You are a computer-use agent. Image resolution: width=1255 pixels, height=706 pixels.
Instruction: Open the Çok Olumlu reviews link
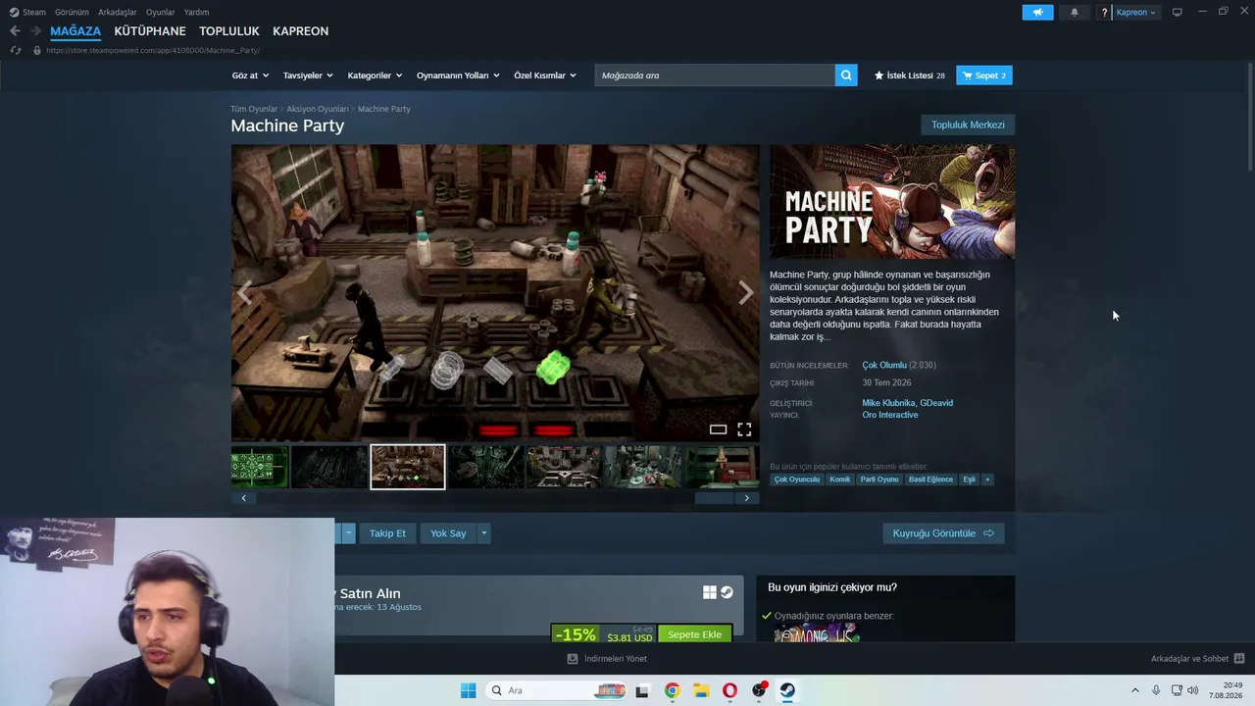click(884, 365)
